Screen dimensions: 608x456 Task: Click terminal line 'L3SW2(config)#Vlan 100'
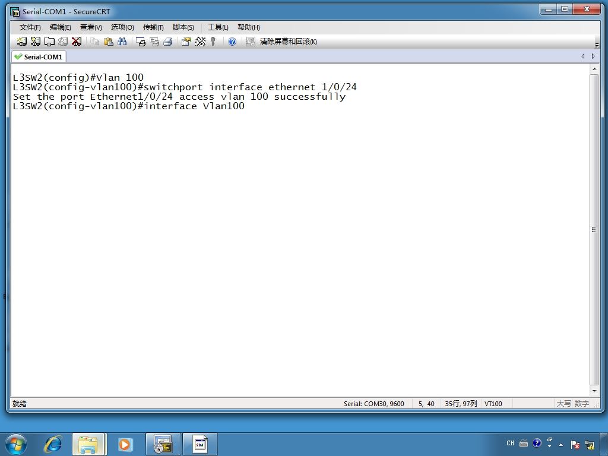click(x=78, y=77)
